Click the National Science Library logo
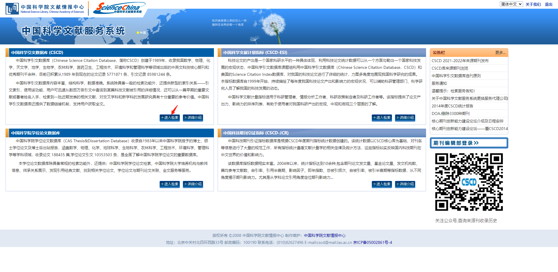This screenshot has width=558, height=272. pyautogui.click(x=45, y=8)
